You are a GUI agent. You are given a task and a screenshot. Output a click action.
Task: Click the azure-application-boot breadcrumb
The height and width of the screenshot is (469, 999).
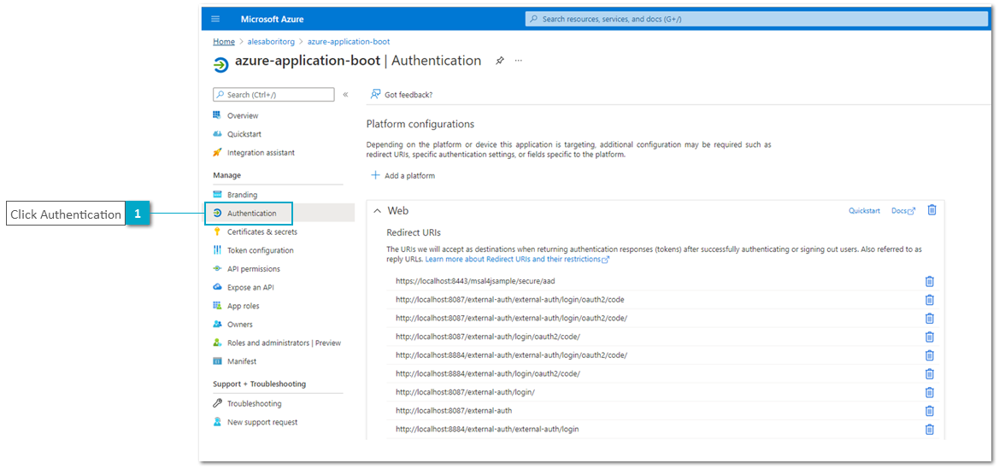coord(349,41)
